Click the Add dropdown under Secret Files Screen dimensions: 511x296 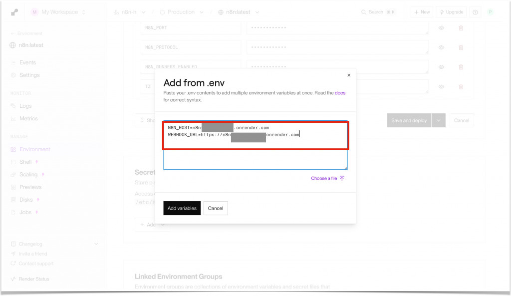coord(152,225)
